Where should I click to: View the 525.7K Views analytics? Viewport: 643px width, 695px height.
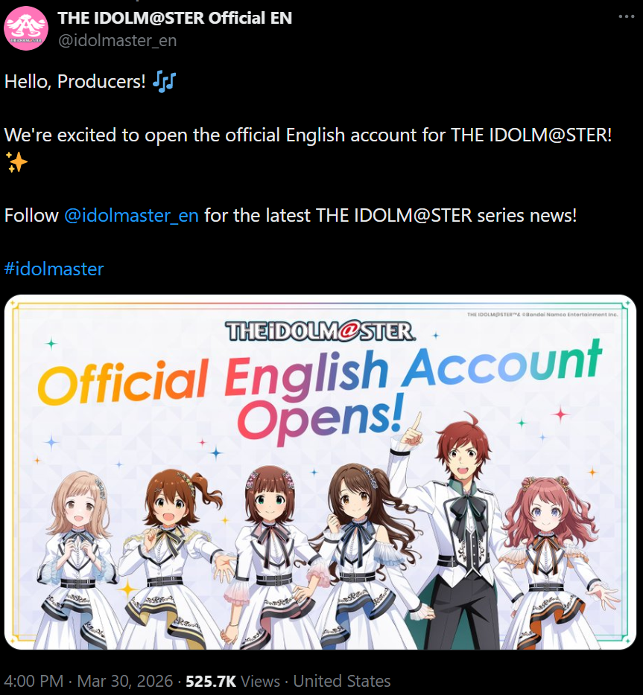pyautogui.click(x=232, y=681)
